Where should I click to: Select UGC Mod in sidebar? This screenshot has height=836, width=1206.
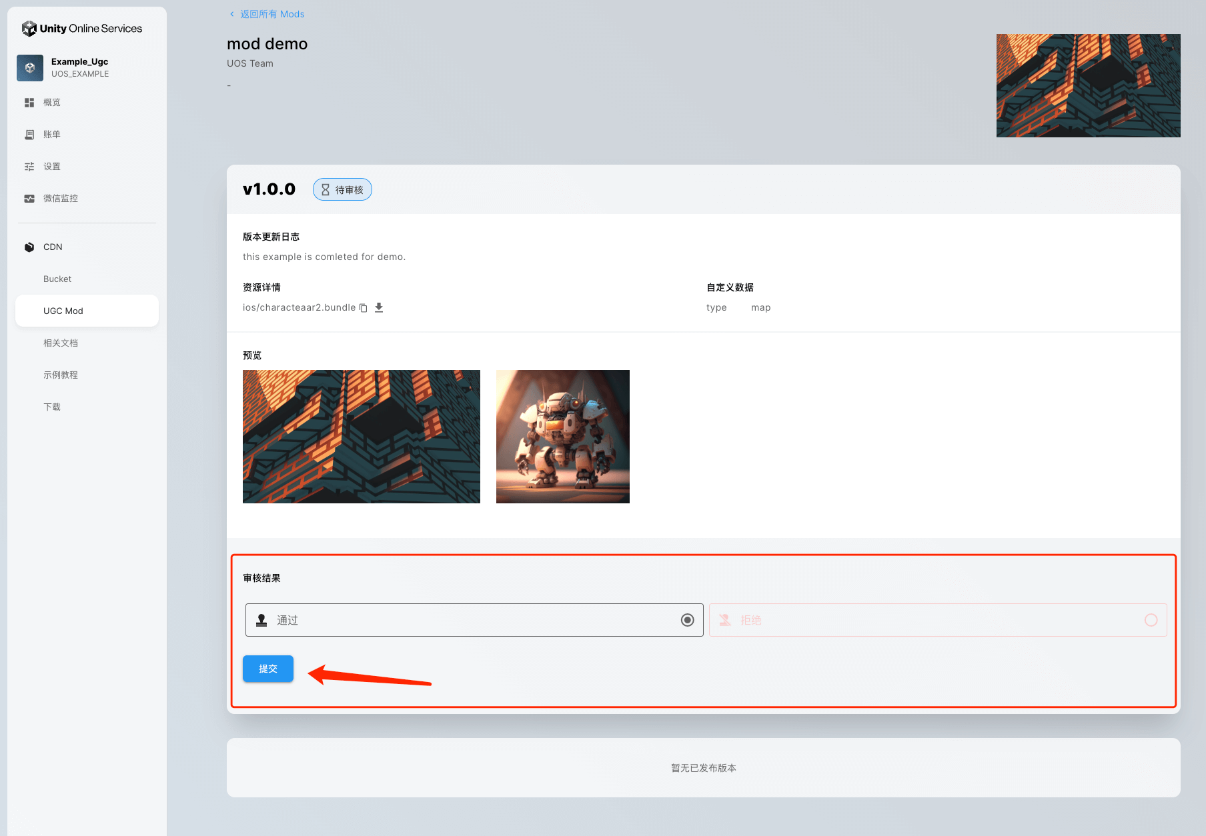63,311
